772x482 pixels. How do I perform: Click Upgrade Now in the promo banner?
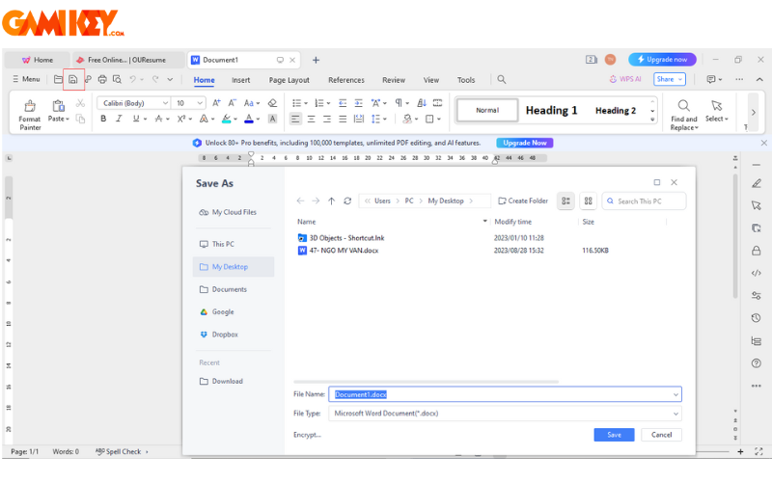coord(525,143)
